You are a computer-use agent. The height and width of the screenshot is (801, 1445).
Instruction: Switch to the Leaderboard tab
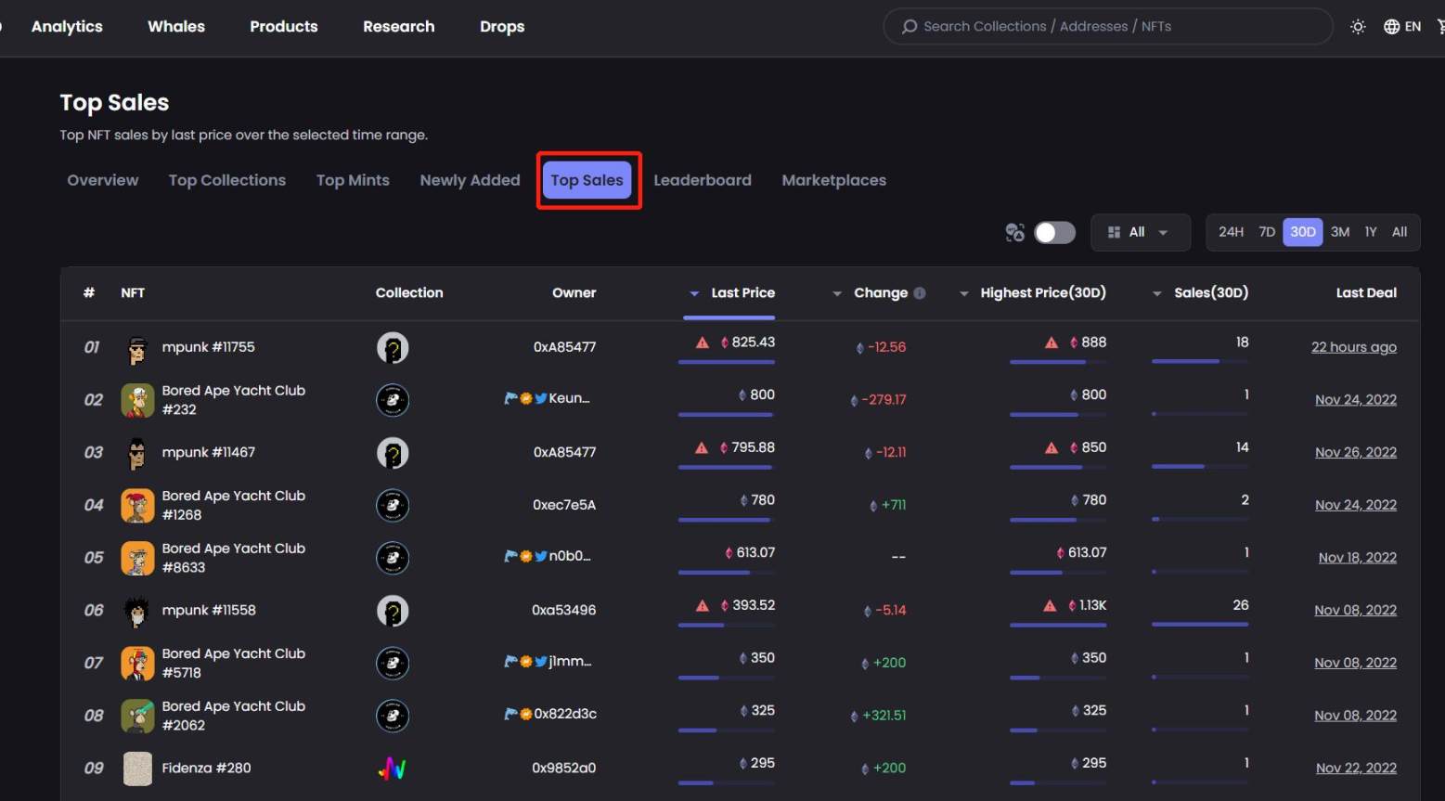(702, 180)
